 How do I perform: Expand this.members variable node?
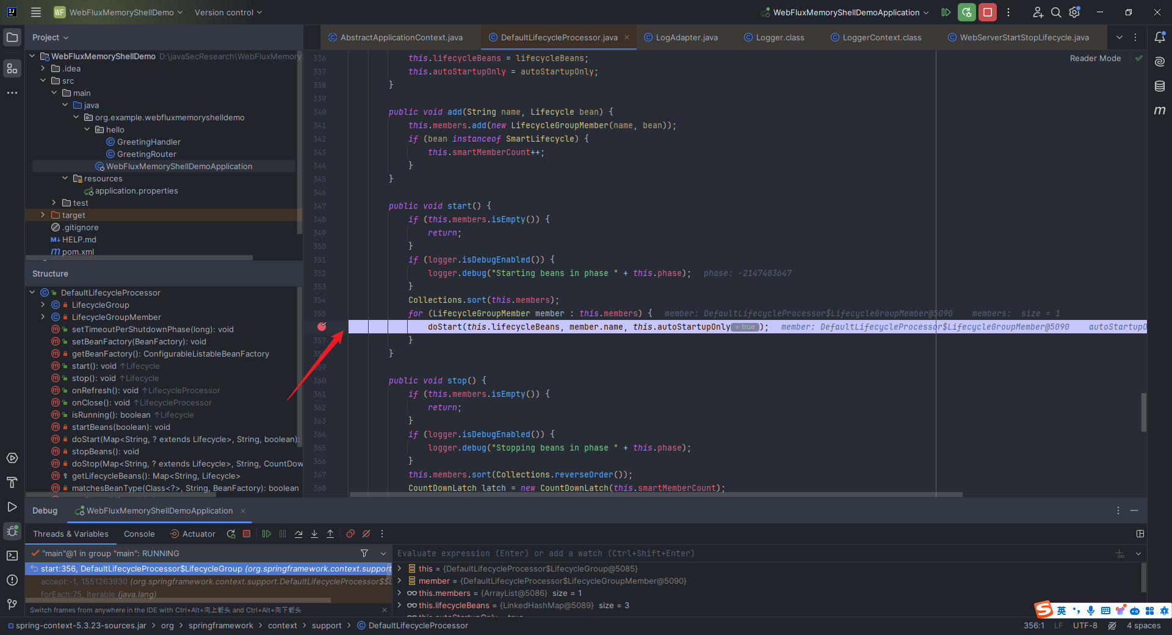click(x=400, y=593)
